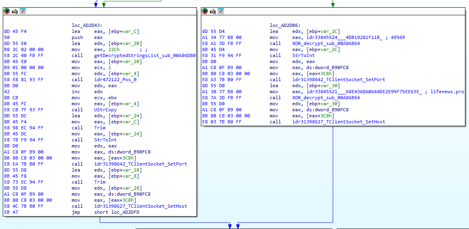This screenshot has width=469, height=229.
Task: Click the 22Ch constant operand
Action: click(x=114, y=49)
